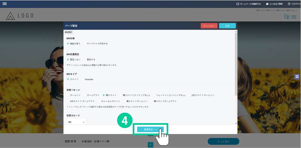Select the オリジナルで作成する radio option
Image resolution: width=301 pixels, height=148 pixels.
tap(85, 44)
